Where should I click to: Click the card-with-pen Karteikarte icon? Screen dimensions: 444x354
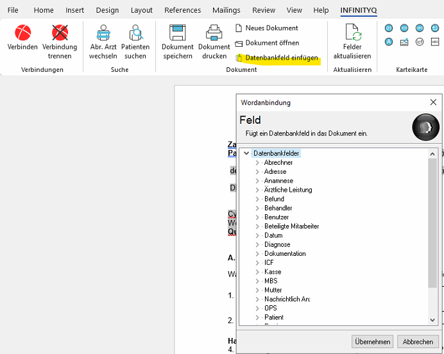pos(404,42)
